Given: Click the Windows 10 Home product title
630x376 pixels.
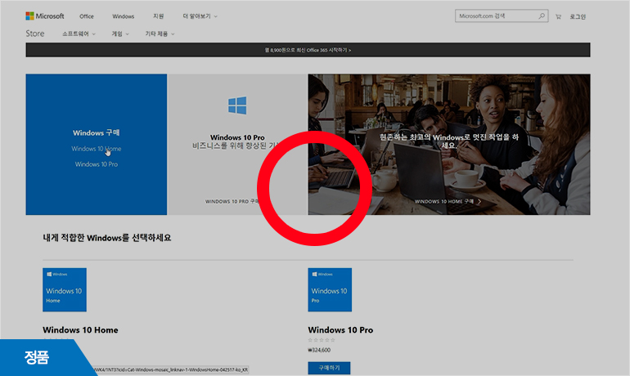Looking at the screenshot, I should [80, 330].
